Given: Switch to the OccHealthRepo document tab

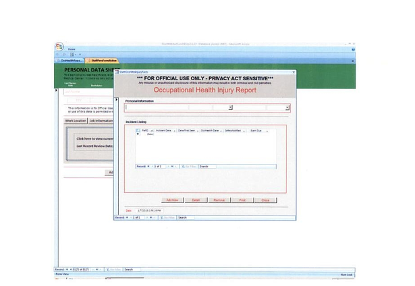Looking at the screenshot, I should [x=70, y=61].
